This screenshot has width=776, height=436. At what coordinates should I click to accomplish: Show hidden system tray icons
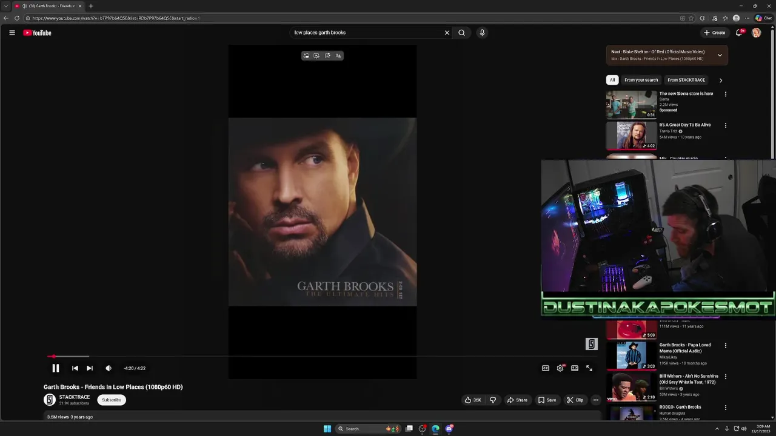[x=717, y=429]
